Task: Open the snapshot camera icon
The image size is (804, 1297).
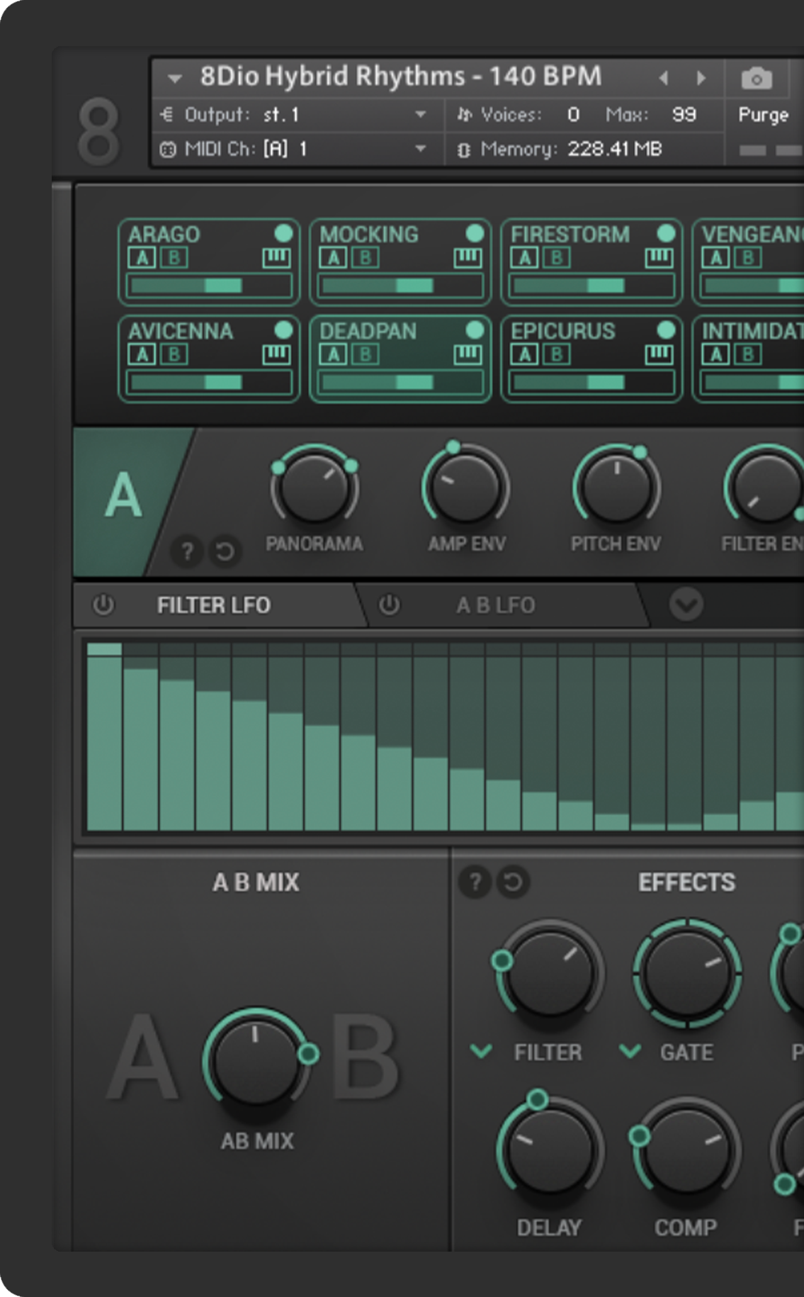Action: click(757, 78)
